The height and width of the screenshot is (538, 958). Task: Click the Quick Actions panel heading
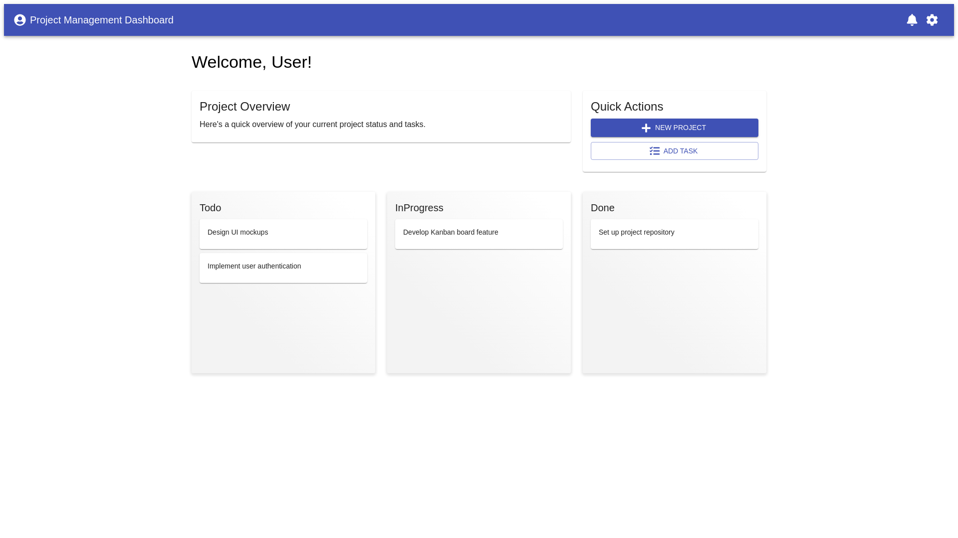point(627,107)
